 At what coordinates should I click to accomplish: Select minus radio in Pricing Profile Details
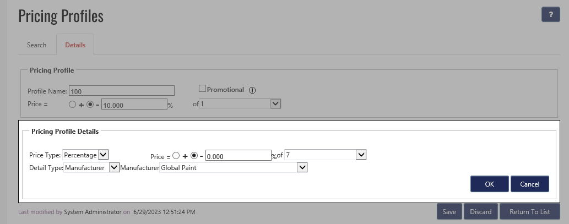194,156
